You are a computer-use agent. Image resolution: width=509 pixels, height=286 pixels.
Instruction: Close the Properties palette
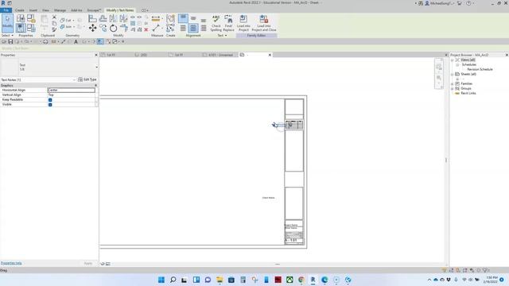pyautogui.click(x=96, y=55)
